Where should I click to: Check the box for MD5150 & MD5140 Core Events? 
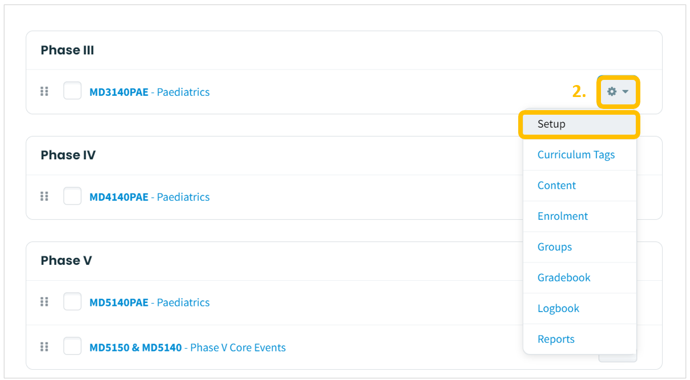point(72,346)
